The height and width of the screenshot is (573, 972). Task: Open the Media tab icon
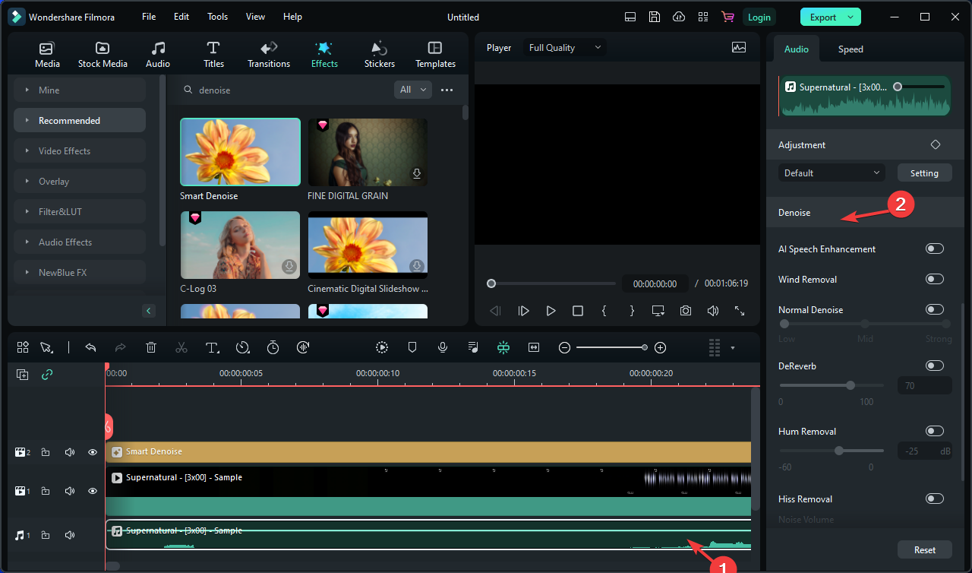point(47,48)
